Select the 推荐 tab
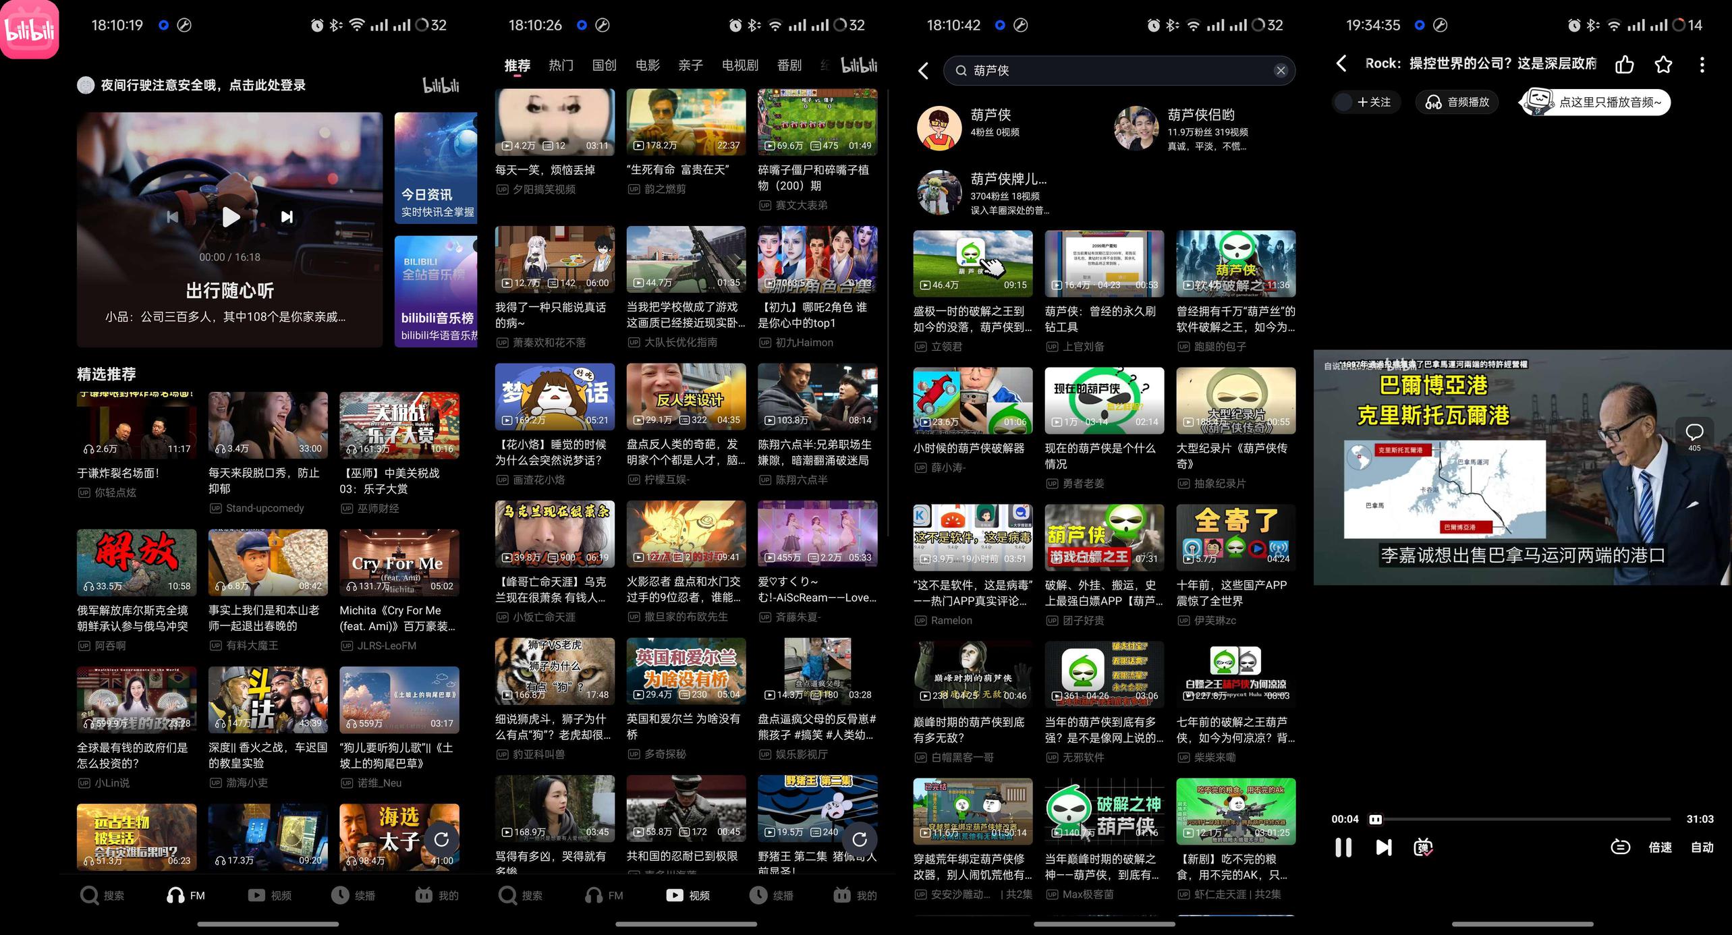Screen dimensions: 1732x935 pyautogui.click(x=518, y=65)
